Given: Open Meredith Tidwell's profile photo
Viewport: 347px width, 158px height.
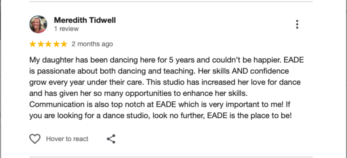Looking at the screenshot, I should pyautogui.click(x=38, y=24).
